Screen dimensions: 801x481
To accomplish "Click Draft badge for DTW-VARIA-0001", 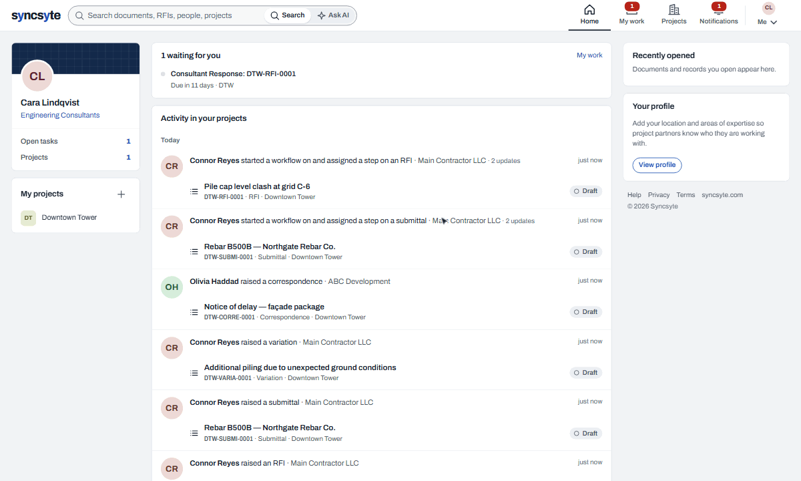I will (586, 373).
